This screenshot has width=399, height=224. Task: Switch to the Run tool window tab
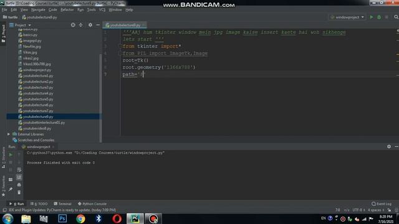point(17,203)
